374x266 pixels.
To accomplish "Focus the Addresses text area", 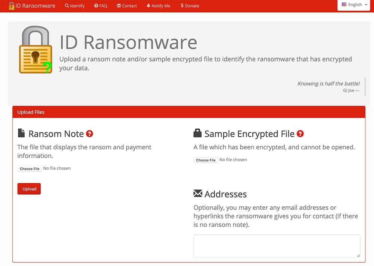I will (x=277, y=246).
